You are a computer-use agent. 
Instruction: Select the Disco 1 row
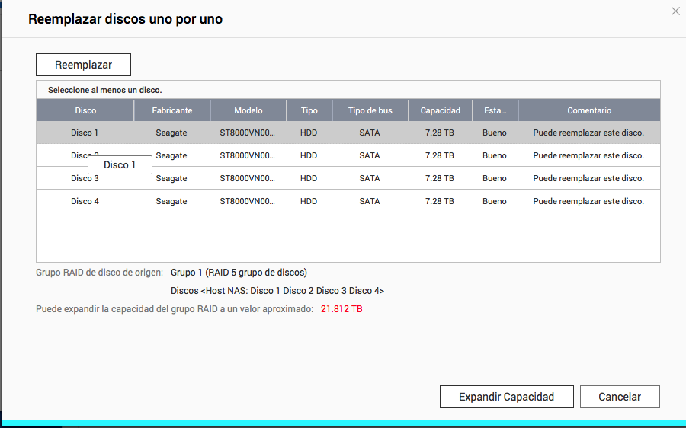tap(85, 133)
